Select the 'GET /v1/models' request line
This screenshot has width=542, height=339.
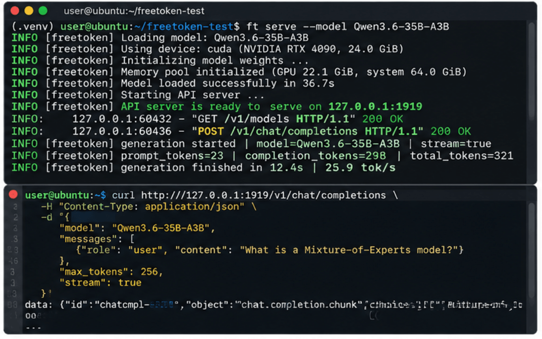coord(208,119)
